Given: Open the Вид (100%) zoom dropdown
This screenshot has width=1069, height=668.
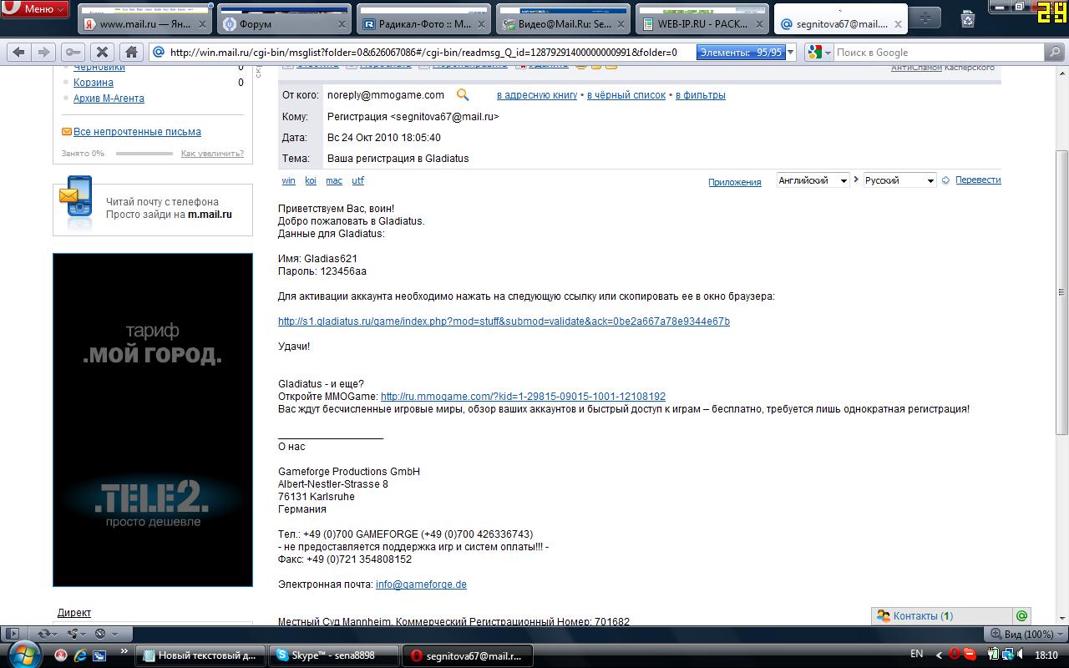Looking at the screenshot, I should click(1025, 635).
